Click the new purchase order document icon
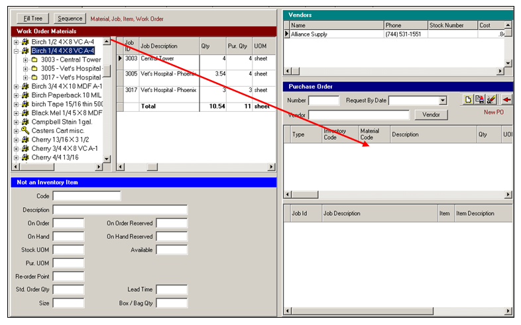 pos(467,100)
